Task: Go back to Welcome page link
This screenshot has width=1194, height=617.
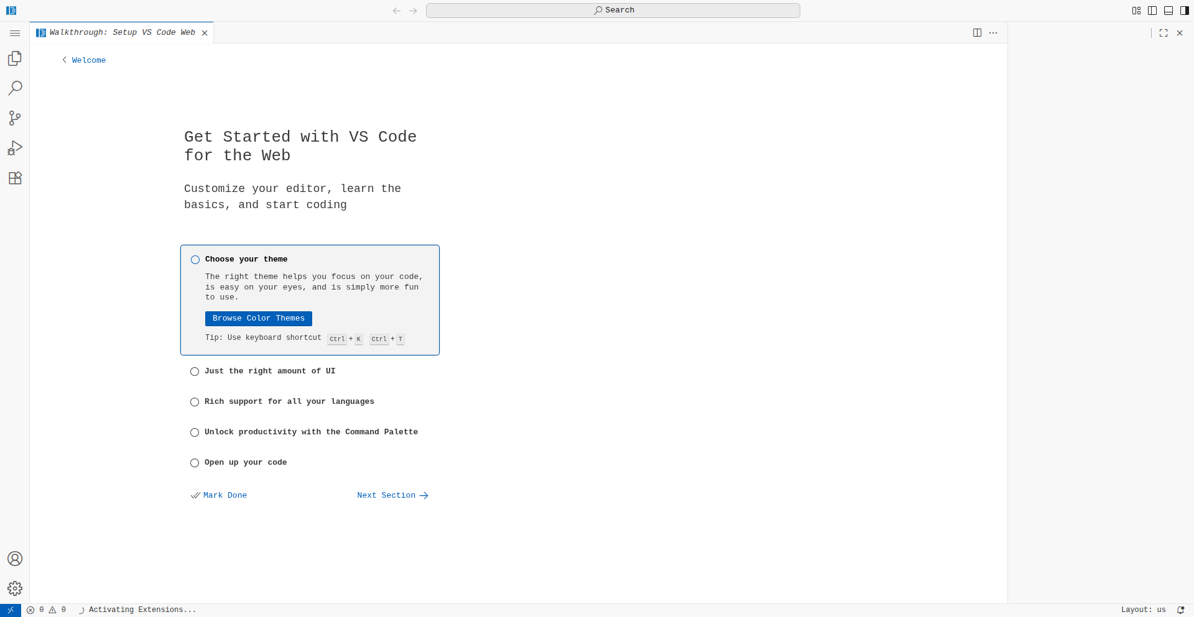Action: coord(88,60)
